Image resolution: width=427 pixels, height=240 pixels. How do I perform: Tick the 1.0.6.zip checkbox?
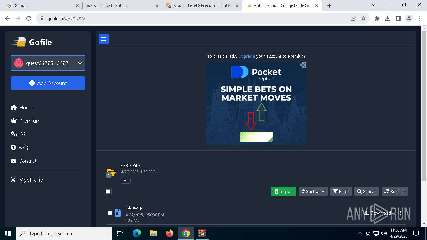tap(110, 213)
